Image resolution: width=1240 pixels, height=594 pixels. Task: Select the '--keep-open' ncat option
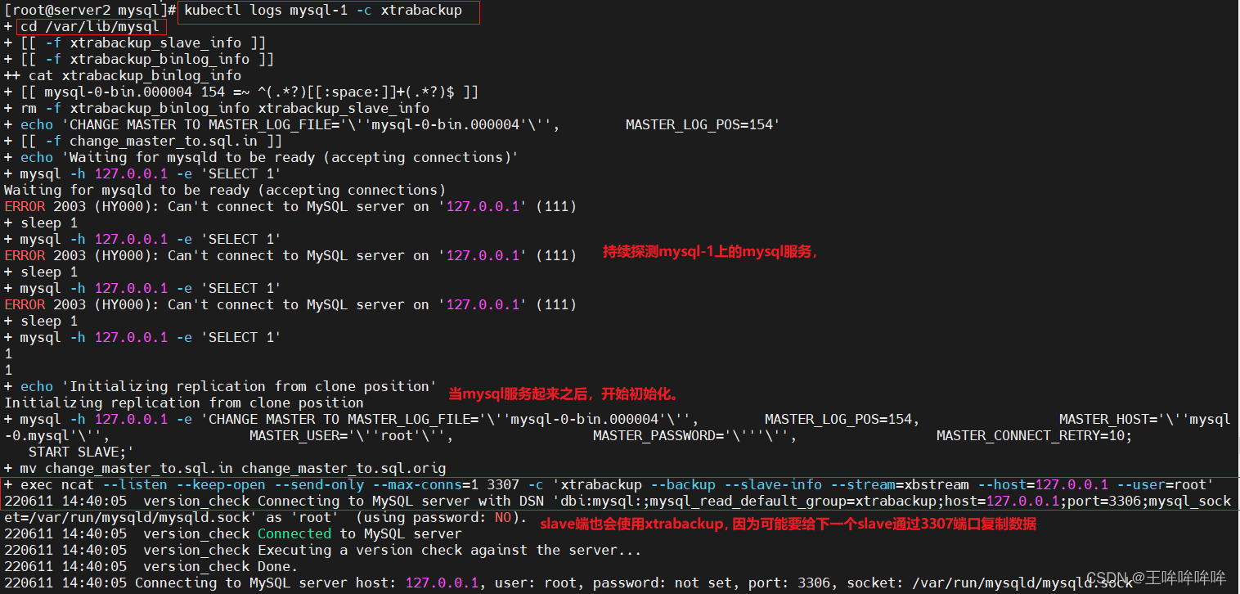221,485
